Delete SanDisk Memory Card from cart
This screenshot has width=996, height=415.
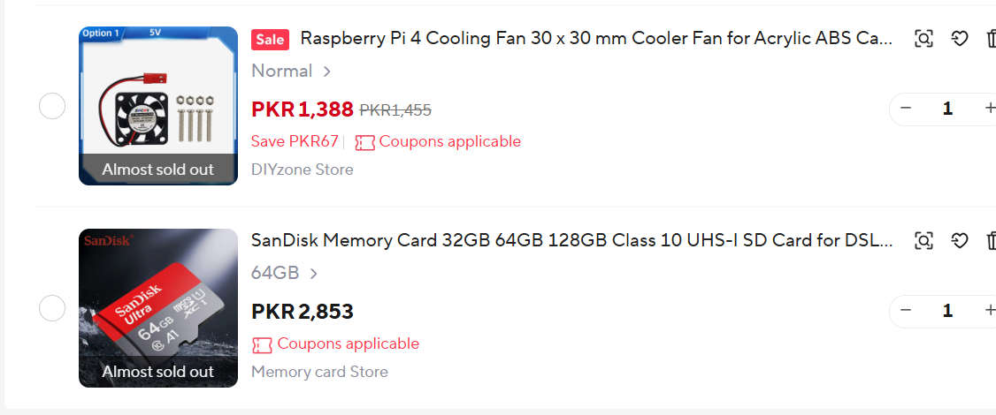click(x=991, y=240)
